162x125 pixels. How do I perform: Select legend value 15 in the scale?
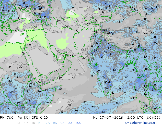click(x=18, y=123)
